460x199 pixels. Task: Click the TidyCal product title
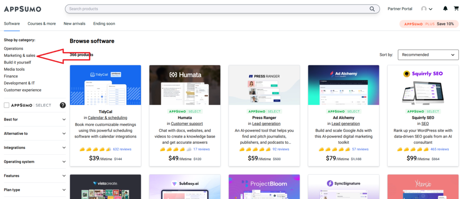pyautogui.click(x=106, y=112)
